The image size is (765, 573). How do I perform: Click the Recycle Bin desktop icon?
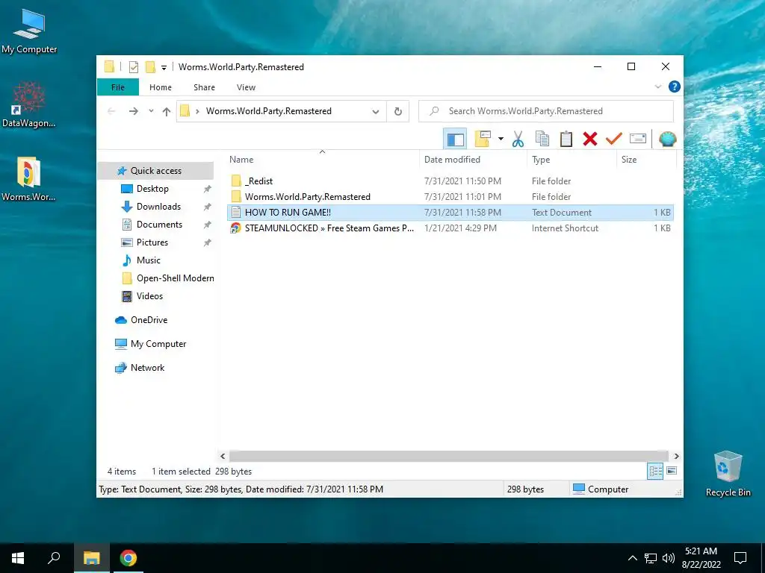[728, 474]
